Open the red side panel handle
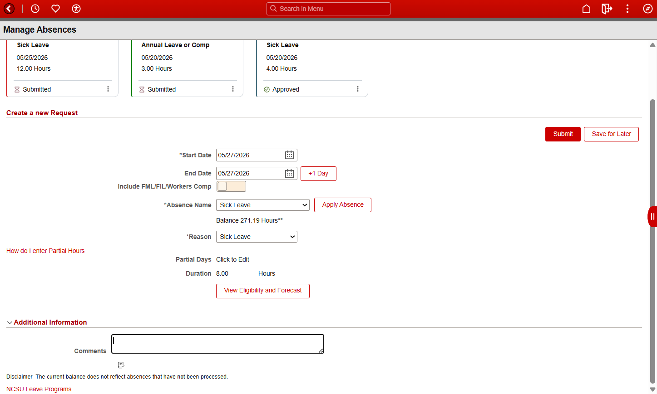This screenshot has width=657, height=394. [x=652, y=216]
